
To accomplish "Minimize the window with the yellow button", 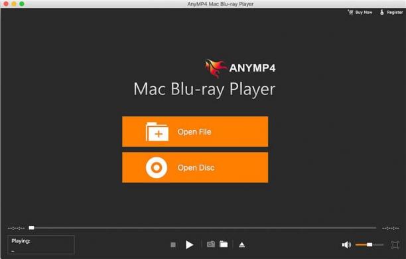I will tap(14, 4).
